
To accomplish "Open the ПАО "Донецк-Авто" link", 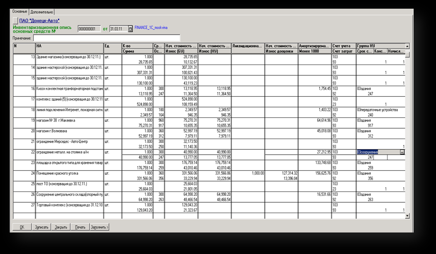I will 39,21.
